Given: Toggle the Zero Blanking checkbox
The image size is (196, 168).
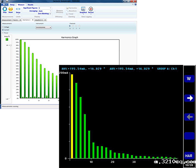Looking at the screenshot, I should 50,14.
